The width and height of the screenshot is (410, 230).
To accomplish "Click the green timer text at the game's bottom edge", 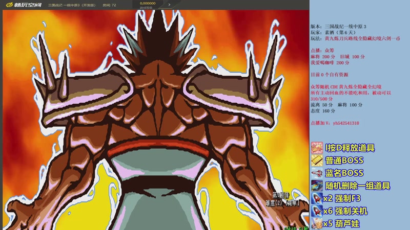I will [297, 228].
